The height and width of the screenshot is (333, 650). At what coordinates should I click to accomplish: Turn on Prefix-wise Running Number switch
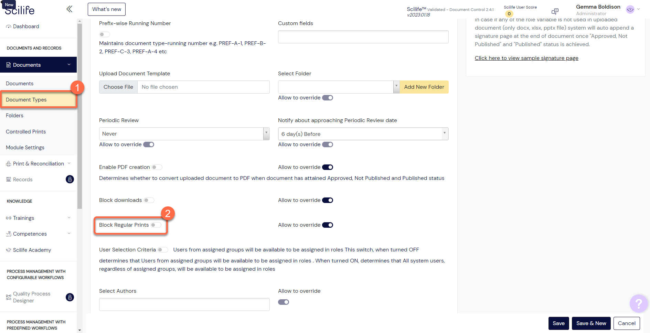point(104,34)
